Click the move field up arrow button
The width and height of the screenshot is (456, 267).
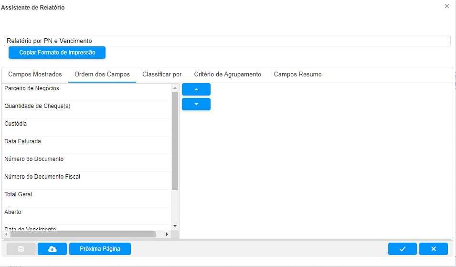(196, 89)
